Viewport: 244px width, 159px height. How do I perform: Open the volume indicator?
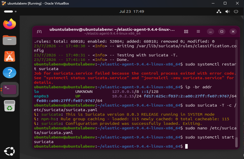coord(227,11)
